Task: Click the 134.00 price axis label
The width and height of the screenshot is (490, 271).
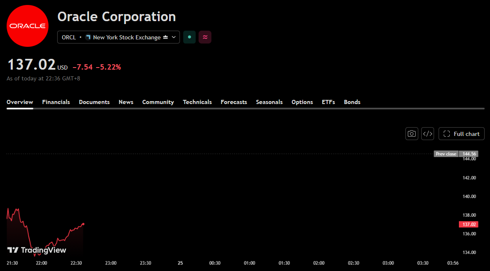Action: click(x=469, y=252)
